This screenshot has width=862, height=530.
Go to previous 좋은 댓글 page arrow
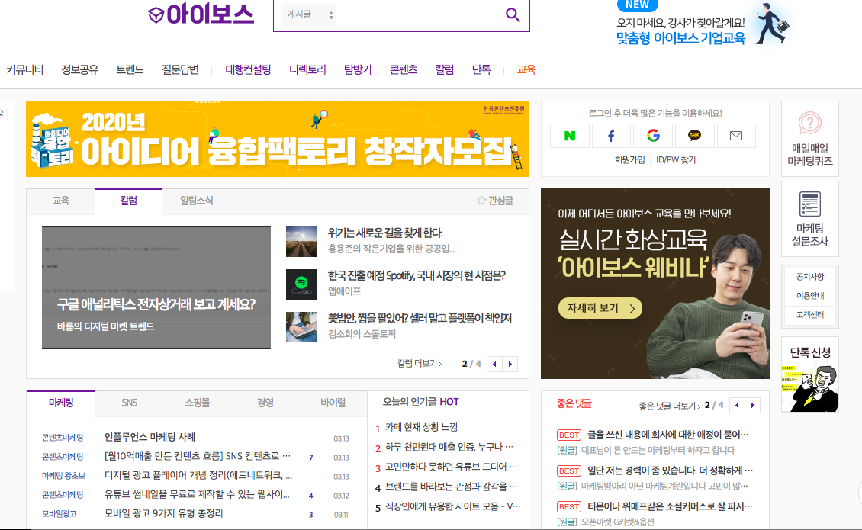pyautogui.click(x=737, y=405)
